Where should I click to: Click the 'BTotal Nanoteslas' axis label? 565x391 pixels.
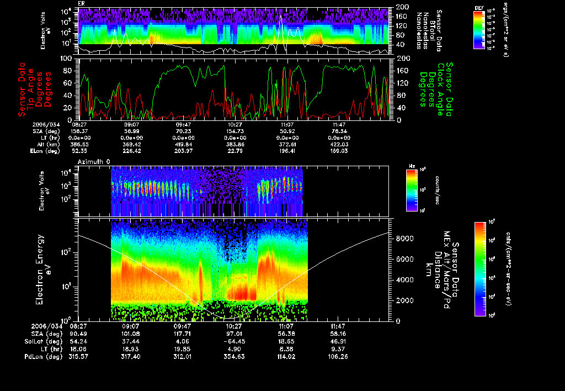[x=429, y=31]
